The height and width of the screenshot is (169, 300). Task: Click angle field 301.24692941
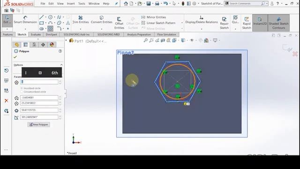click(39, 117)
